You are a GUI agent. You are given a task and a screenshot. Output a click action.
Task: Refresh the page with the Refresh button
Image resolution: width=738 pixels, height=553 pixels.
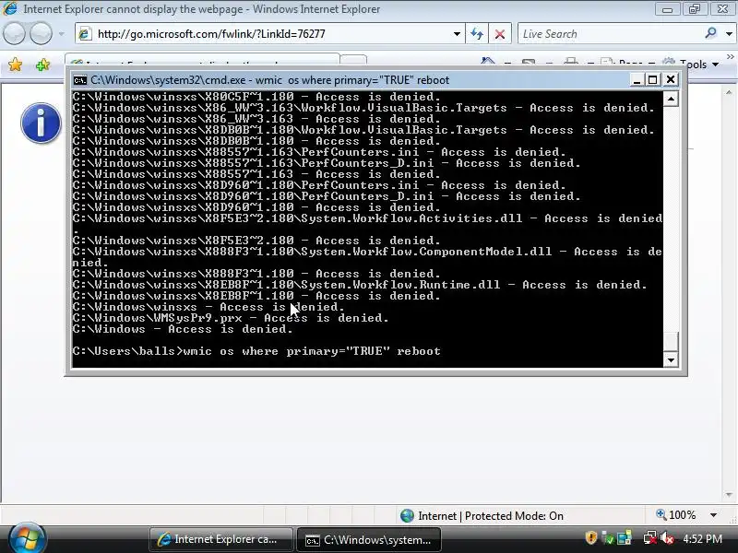(x=477, y=34)
